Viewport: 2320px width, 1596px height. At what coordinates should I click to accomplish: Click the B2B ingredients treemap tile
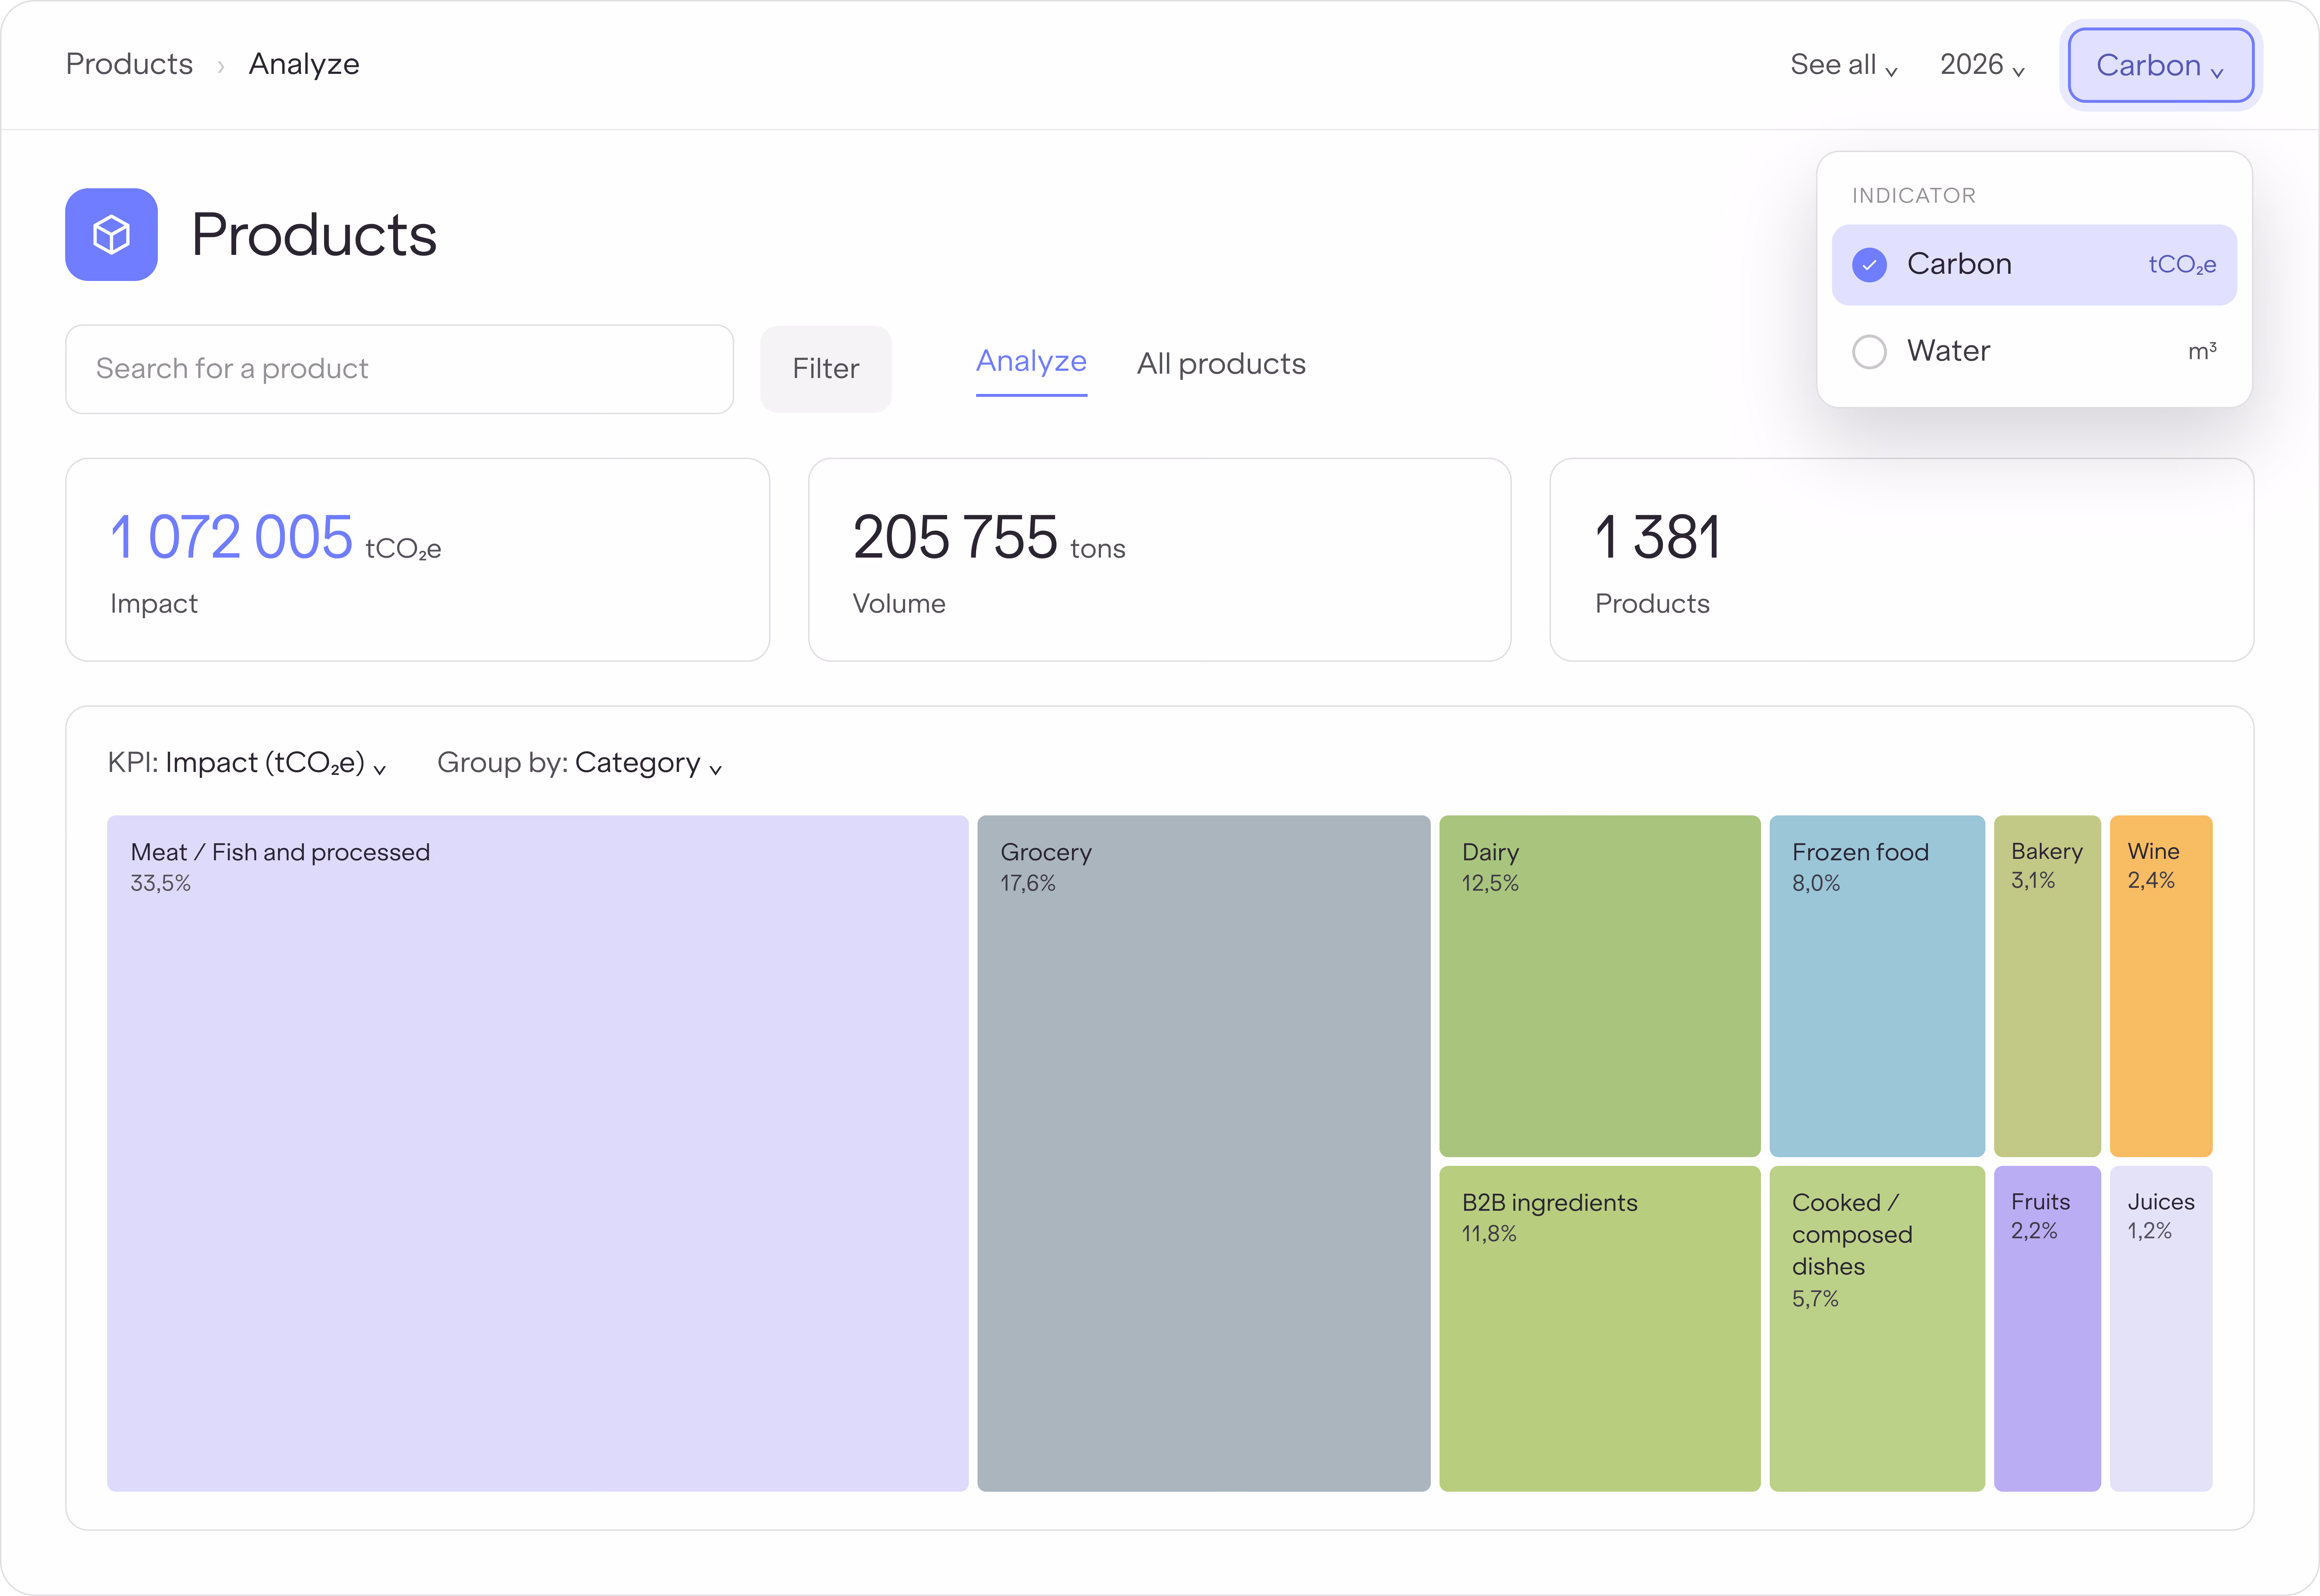(1600, 1329)
